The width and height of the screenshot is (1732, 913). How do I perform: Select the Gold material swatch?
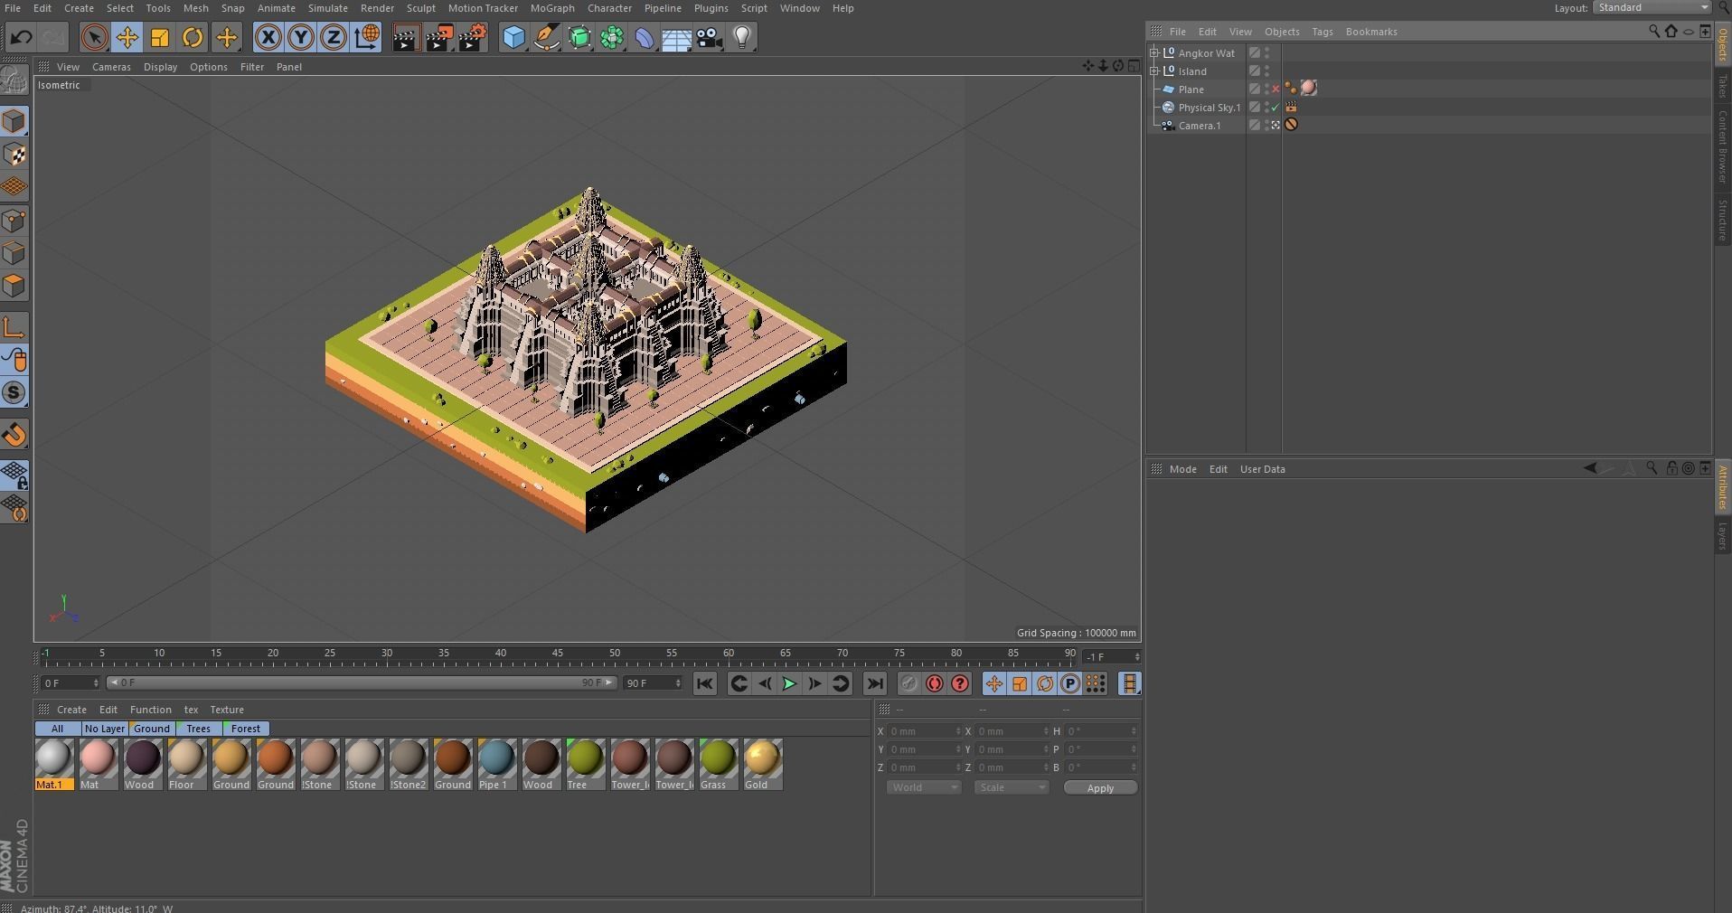click(762, 764)
